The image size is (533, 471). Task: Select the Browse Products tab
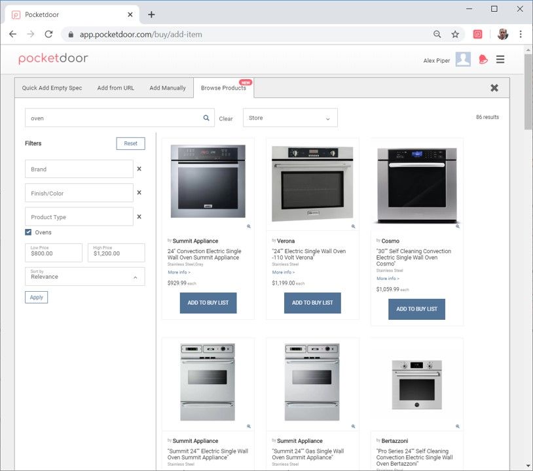click(x=223, y=88)
